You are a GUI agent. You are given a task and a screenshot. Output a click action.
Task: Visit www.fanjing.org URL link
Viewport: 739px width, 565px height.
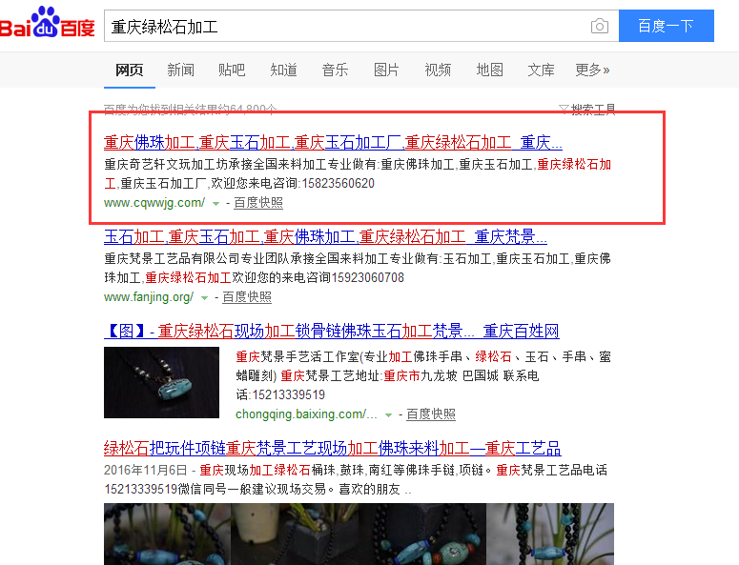(x=149, y=297)
